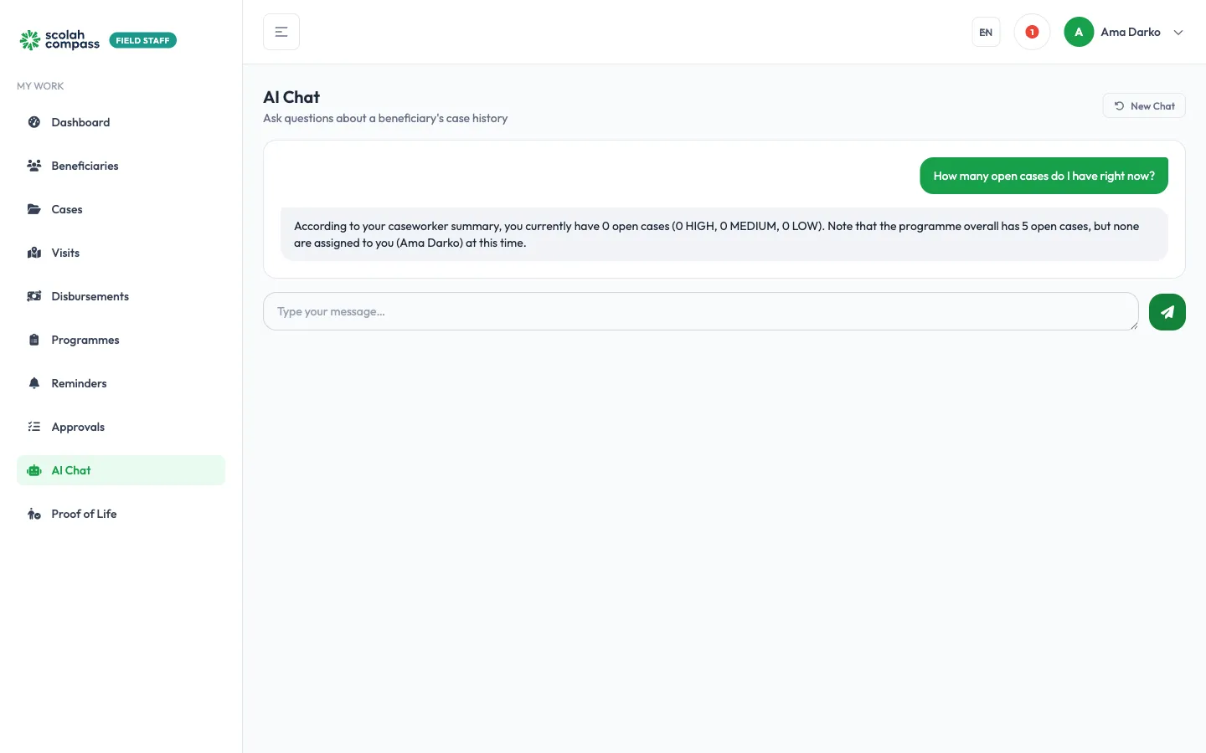This screenshot has height=753, width=1206.
Task: Click the user question chat bubble
Action: (1044, 176)
